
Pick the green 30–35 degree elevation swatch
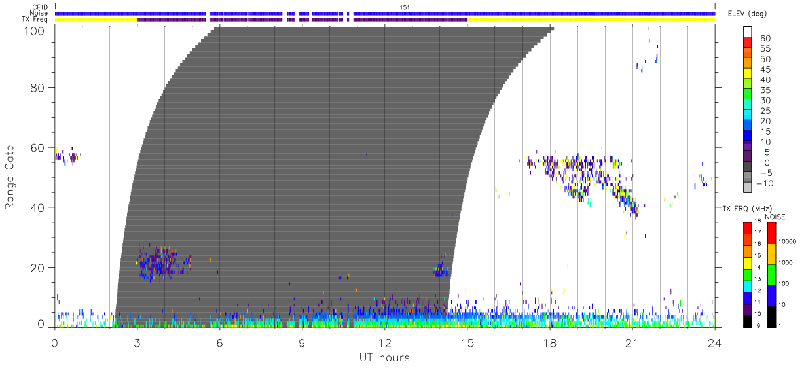pos(748,95)
